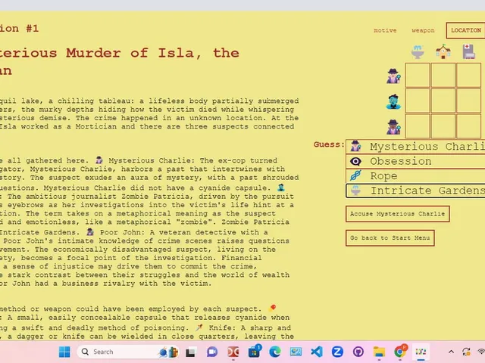Screen dimensions: 485x363
Task: Switch to the motive tab
Action: pyautogui.click(x=385, y=30)
